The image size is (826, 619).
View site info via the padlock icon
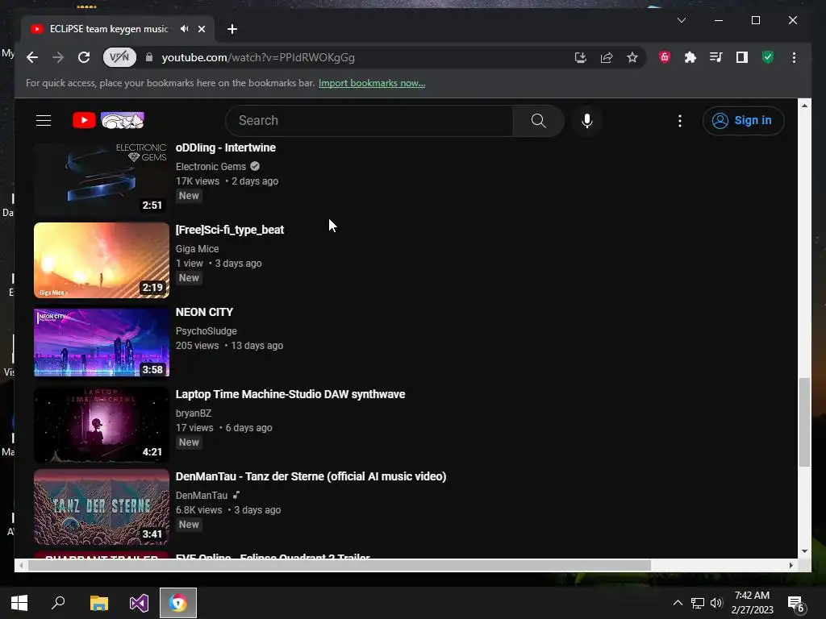coord(149,57)
